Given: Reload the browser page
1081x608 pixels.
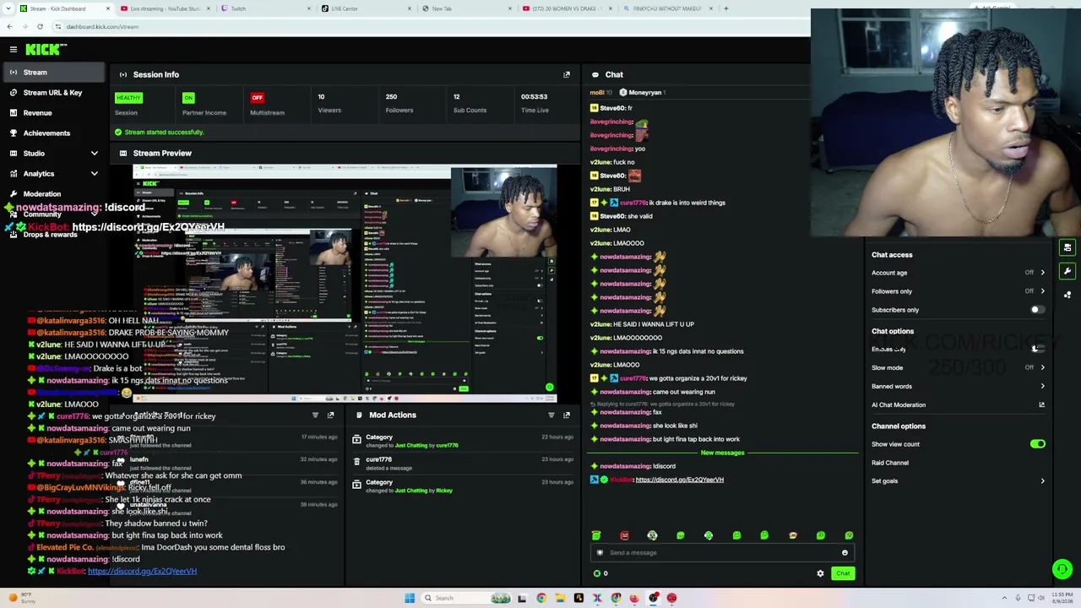Looking at the screenshot, I should pyautogui.click(x=40, y=26).
